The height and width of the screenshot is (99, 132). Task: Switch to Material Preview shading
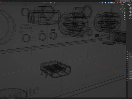click(113, 3)
